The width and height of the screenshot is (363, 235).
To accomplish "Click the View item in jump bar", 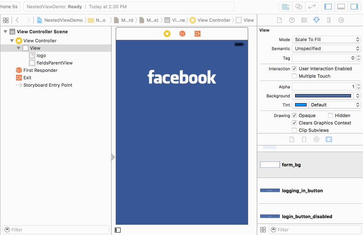I will click(x=245, y=20).
